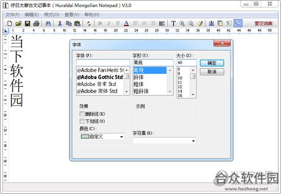Viewport: 281px width, 194px height.
Task: Click the 确定 OK button
Action: click(x=212, y=63)
